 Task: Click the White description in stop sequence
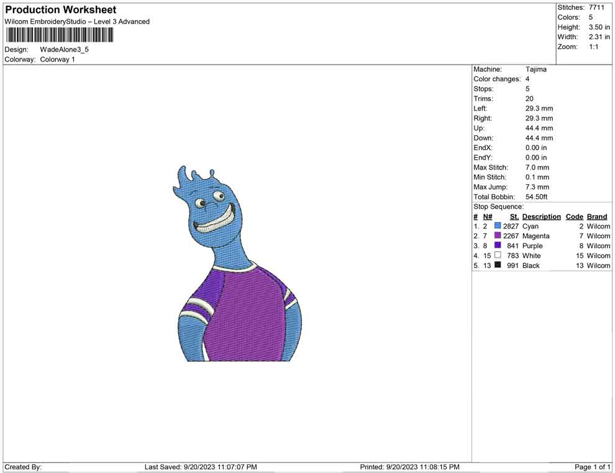point(532,256)
